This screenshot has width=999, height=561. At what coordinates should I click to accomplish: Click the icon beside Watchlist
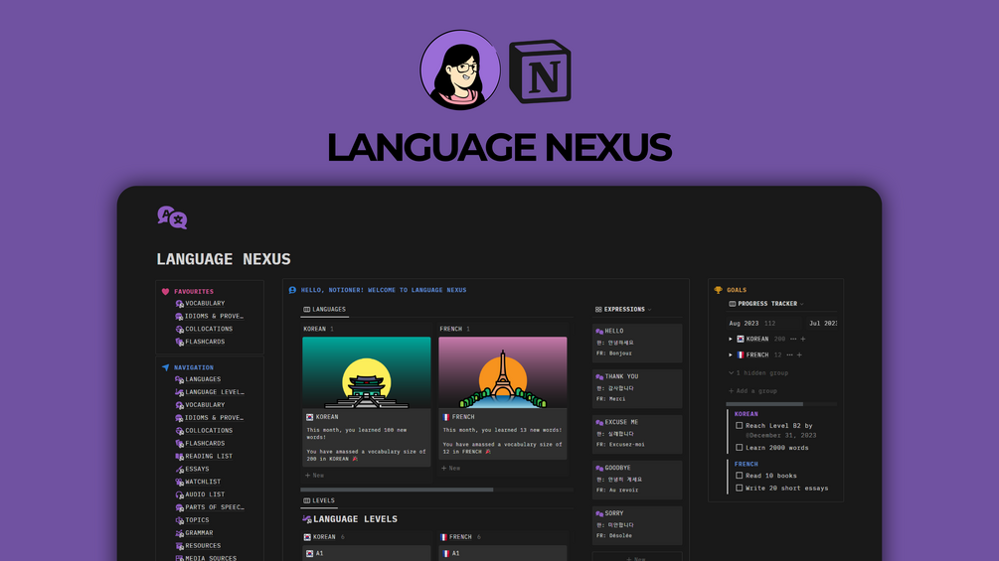pos(179,483)
